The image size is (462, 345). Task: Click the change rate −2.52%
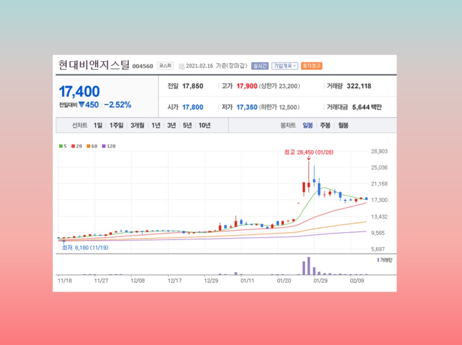tap(117, 105)
